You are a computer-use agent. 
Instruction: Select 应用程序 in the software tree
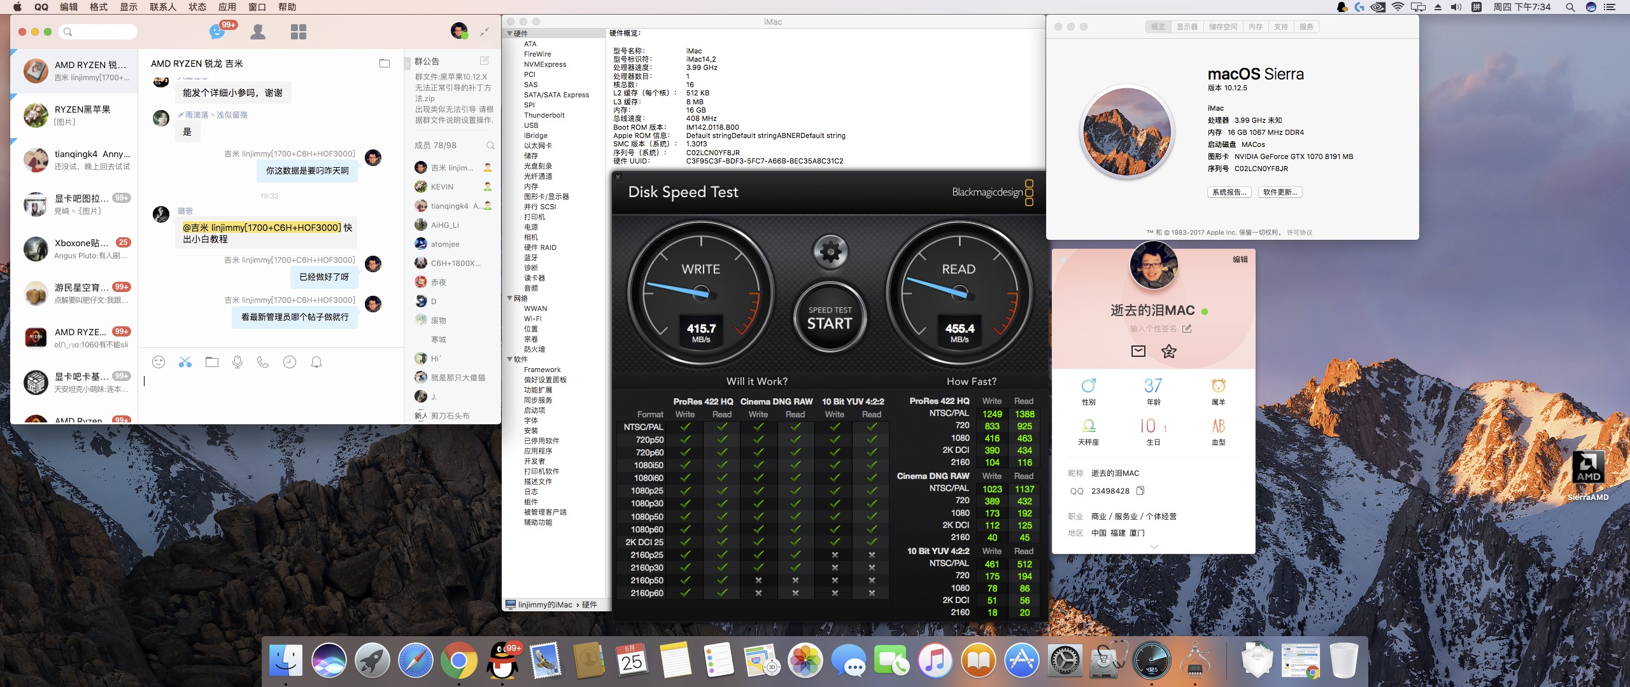[538, 451]
